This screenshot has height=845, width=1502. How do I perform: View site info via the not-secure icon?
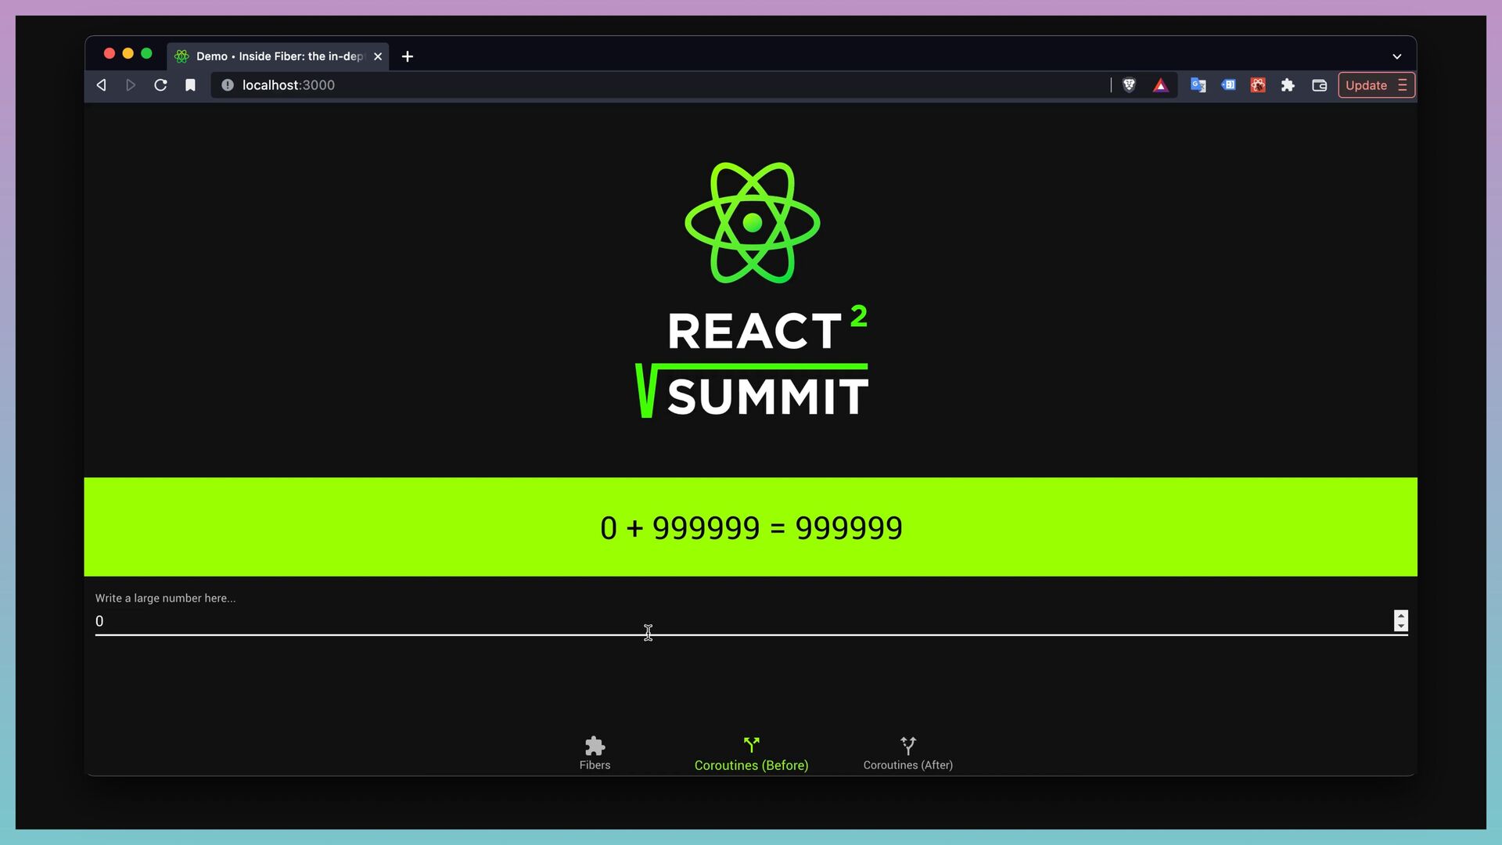pyautogui.click(x=228, y=85)
